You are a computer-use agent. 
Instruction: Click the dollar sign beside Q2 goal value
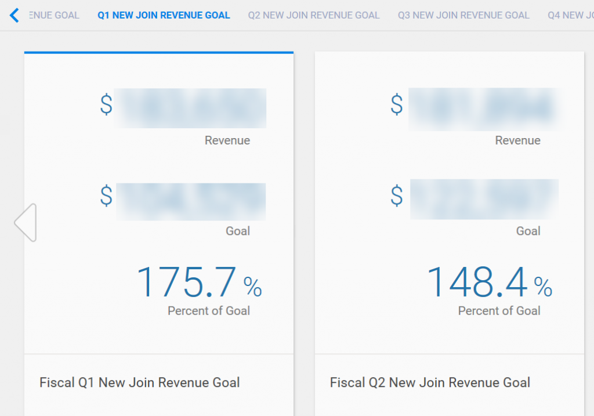[397, 196]
